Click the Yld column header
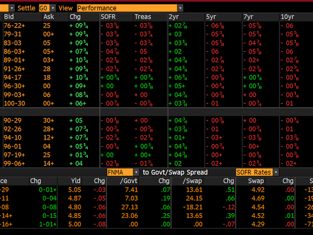The width and height of the screenshot is (313, 235). tap(76, 181)
